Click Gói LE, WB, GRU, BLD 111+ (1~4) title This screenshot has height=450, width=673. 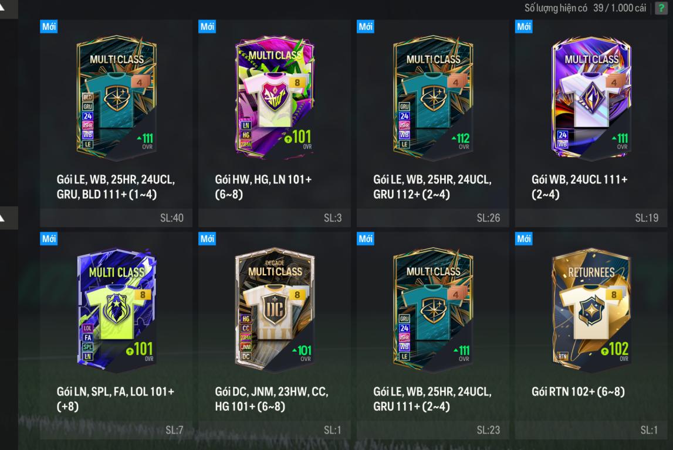click(x=116, y=186)
